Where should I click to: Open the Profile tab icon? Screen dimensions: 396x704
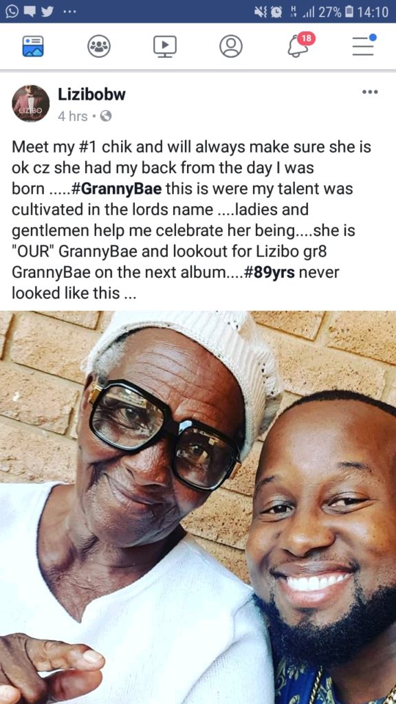pyautogui.click(x=231, y=46)
